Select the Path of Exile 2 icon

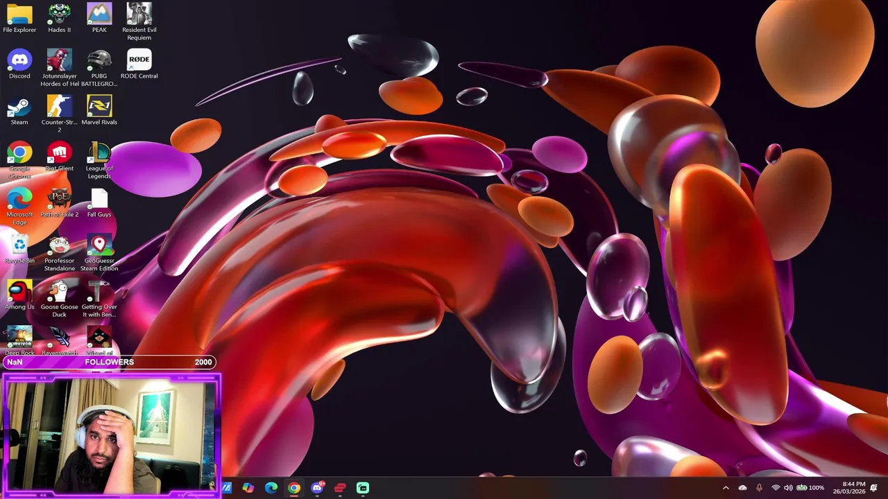[x=60, y=203]
